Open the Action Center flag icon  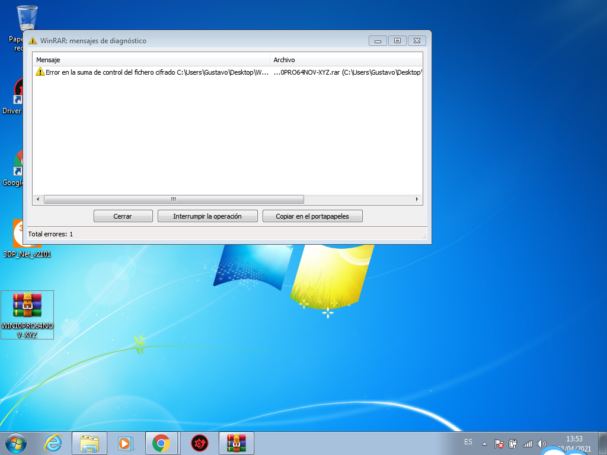pos(499,443)
